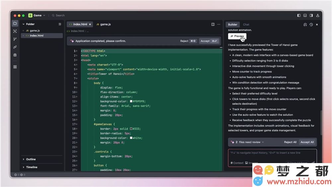Click the #333 color swatch on line 18
This screenshot has width=332, height=187.
coord(131,129)
